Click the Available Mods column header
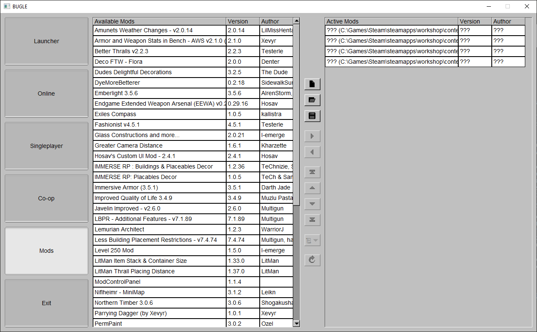Image resolution: width=537 pixels, height=332 pixels. pos(160,21)
